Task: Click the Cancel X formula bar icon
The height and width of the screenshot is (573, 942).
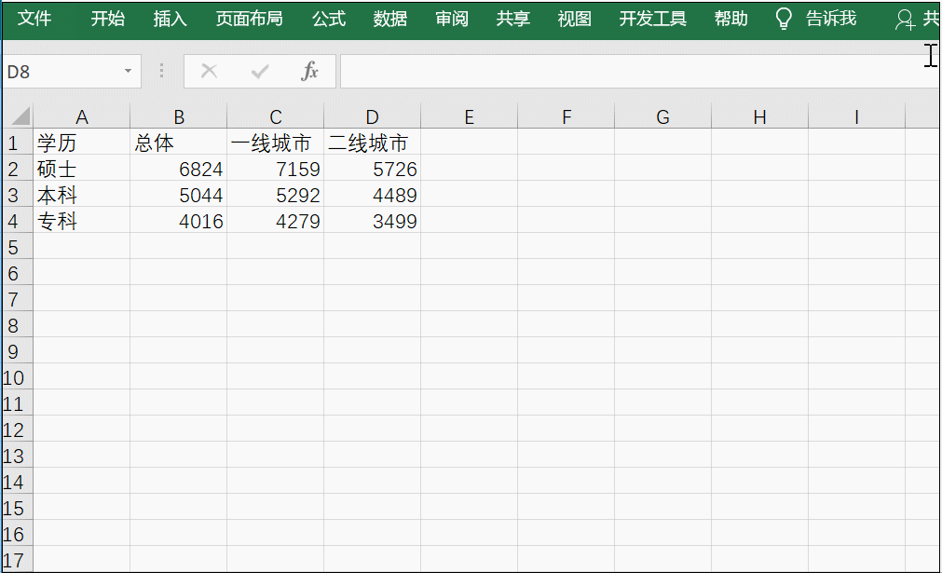Action: tap(209, 71)
